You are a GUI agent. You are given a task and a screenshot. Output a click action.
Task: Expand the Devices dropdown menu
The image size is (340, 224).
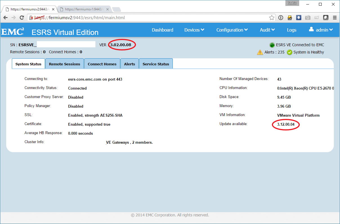194,30
